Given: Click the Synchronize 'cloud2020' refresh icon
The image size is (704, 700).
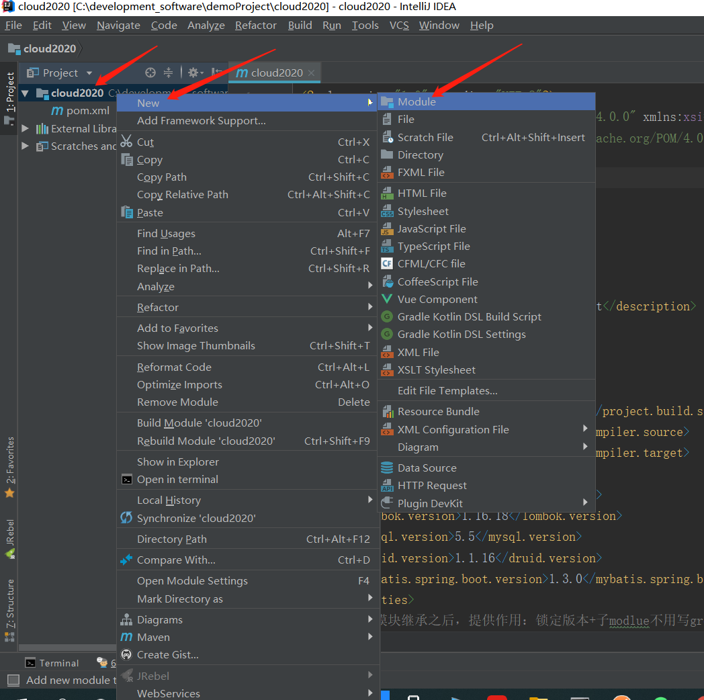Looking at the screenshot, I should (126, 518).
